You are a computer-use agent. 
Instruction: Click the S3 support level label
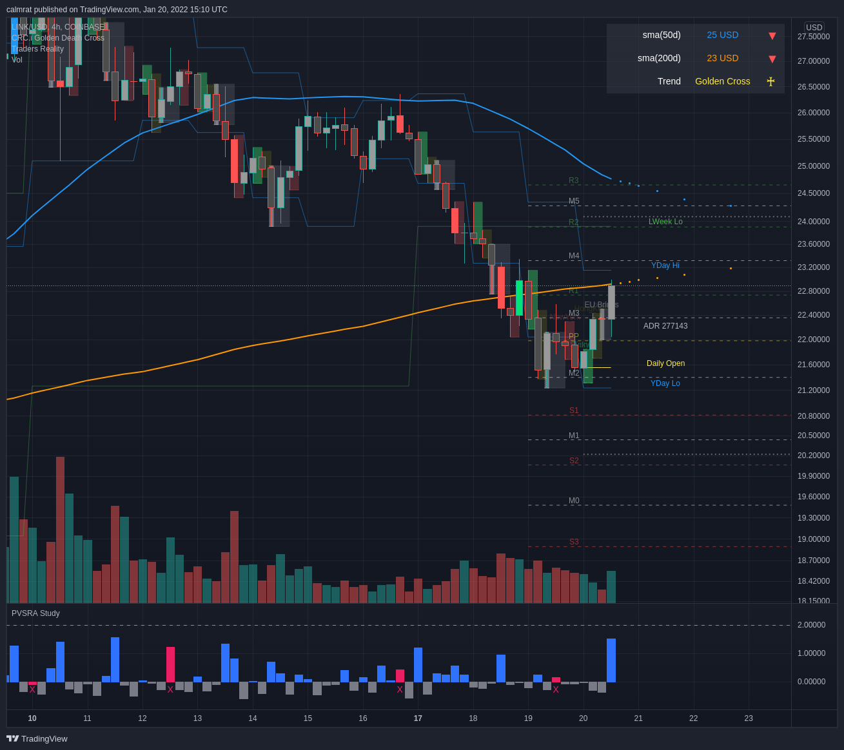tap(574, 542)
